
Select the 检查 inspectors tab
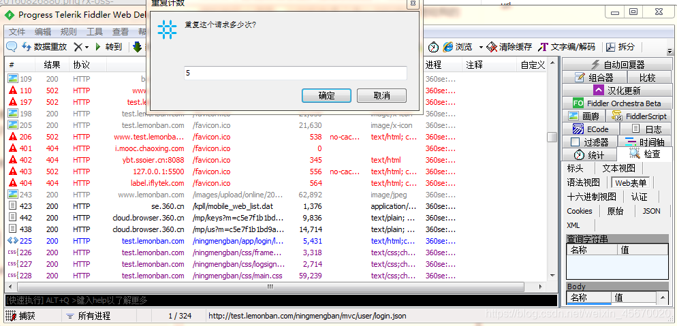pyautogui.click(x=644, y=154)
